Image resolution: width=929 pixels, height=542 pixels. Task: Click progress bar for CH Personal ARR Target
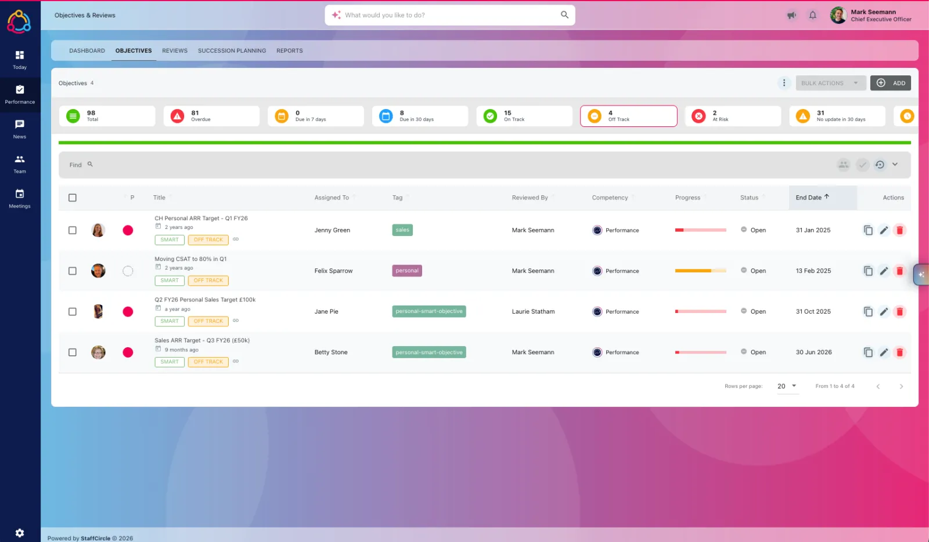point(700,230)
